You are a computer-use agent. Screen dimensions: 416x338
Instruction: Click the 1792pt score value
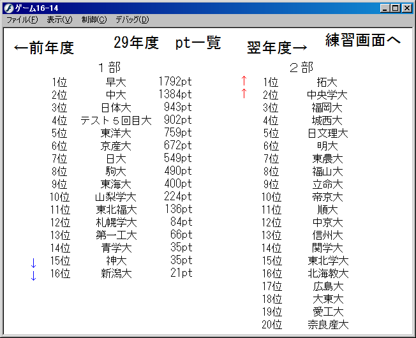(175, 82)
